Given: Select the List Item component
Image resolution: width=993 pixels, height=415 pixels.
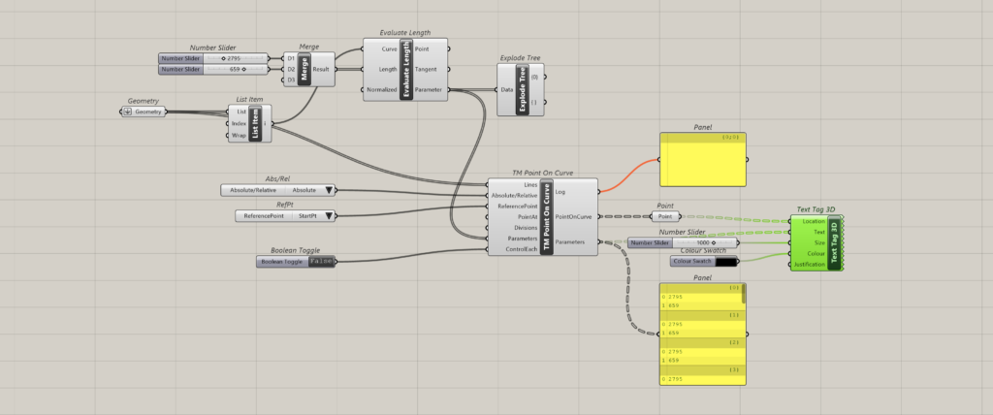Looking at the screenshot, I should click(x=255, y=124).
